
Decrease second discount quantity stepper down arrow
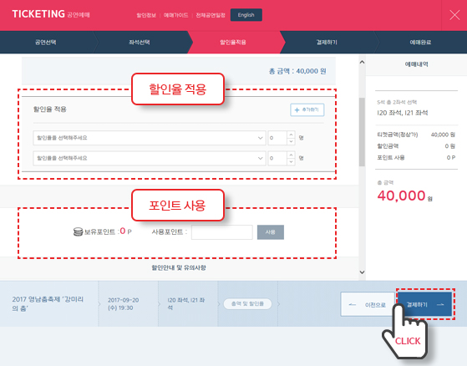pos(291,162)
